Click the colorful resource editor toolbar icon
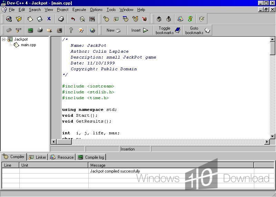This screenshot has height=197, width=276. coord(180,19)
